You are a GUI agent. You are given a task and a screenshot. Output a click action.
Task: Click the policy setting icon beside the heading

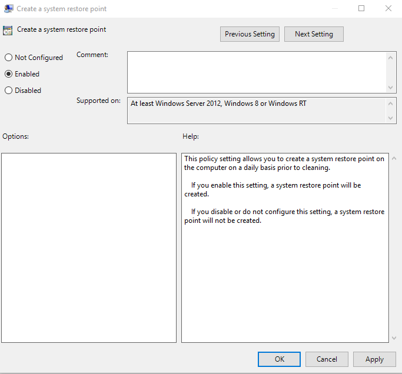click(x=8, y=31)
